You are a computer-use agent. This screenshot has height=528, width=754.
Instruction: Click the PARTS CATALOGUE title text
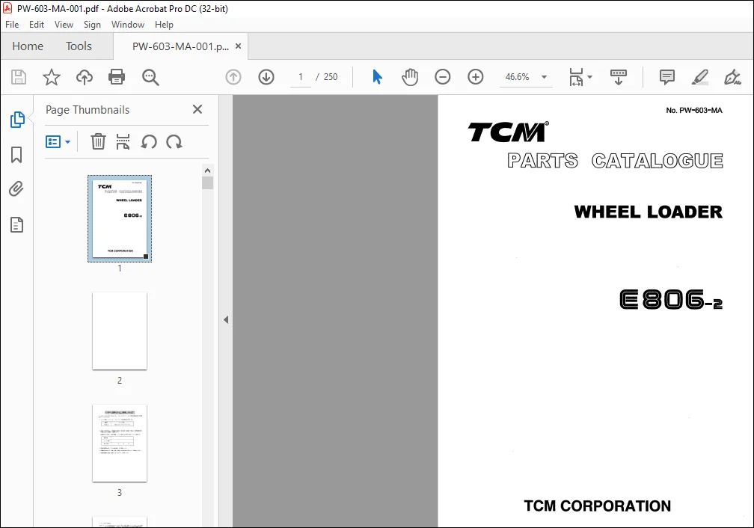(x=615, y=161)
